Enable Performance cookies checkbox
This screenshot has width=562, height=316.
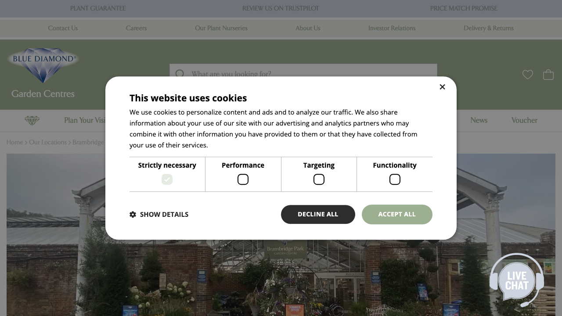click(x=243, y=179)
